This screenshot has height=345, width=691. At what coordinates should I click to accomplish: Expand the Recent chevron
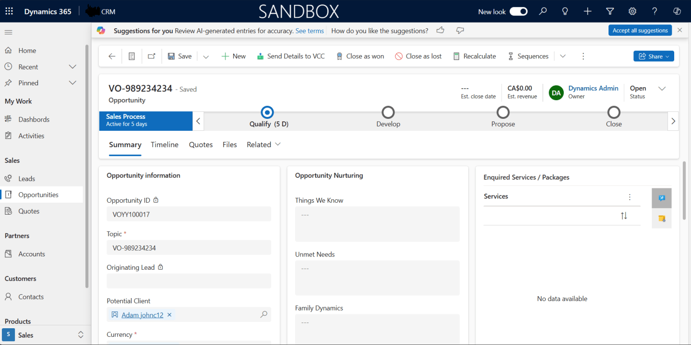click(72, 67)
